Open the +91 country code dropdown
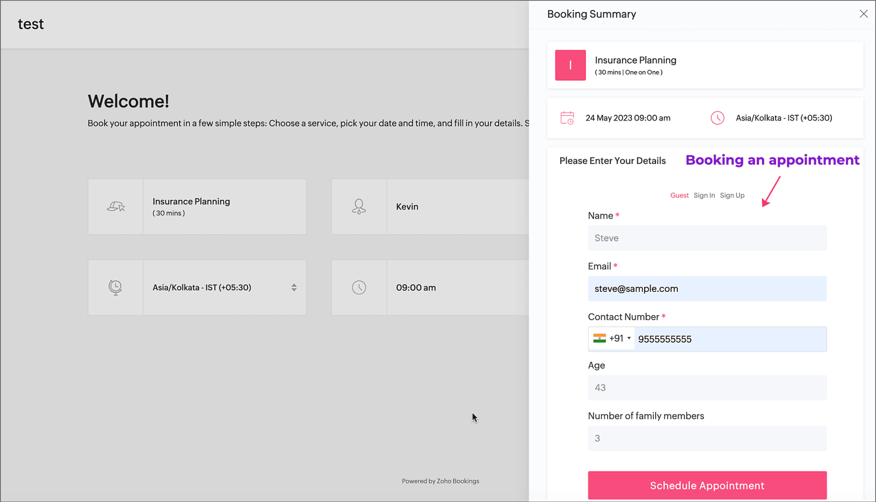The image size is (876, 502). tap(628, 339)
